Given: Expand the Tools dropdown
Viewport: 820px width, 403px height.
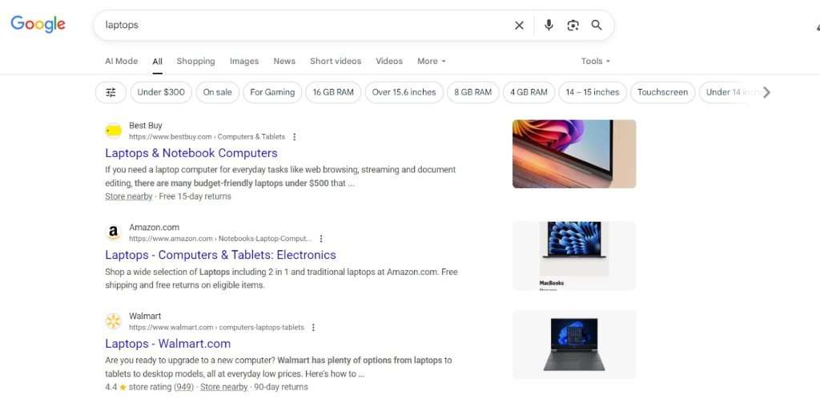Looking at the screenshot, I should 596,61.
